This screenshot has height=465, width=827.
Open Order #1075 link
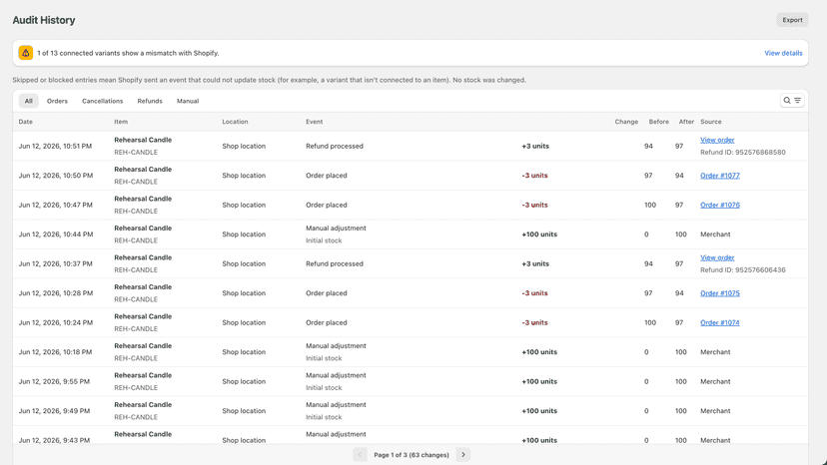click(720, 293)
